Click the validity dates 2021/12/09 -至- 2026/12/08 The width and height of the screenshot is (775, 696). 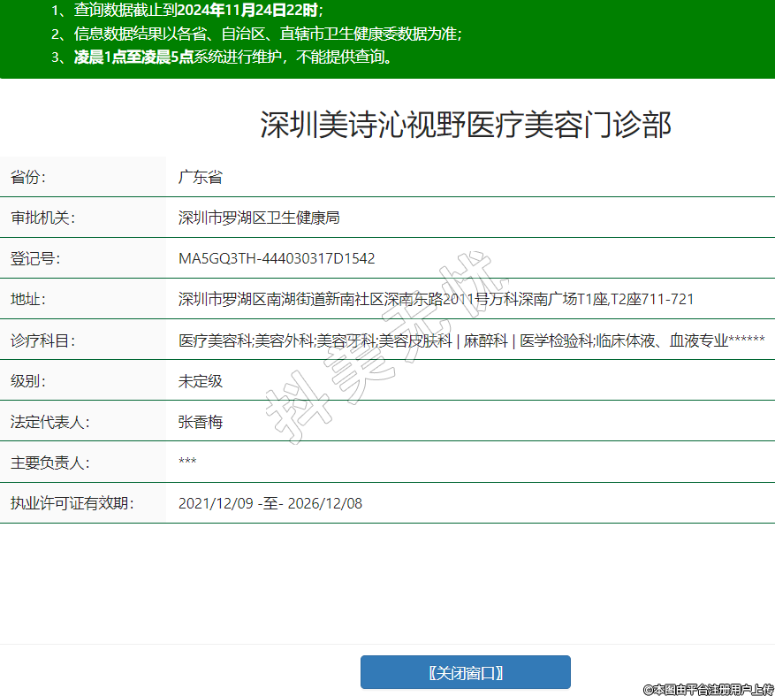270,503
